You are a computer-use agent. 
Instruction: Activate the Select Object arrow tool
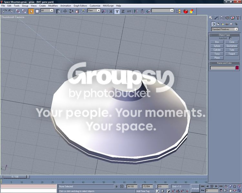click(31, 11)
